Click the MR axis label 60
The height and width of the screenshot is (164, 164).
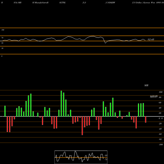160,103
